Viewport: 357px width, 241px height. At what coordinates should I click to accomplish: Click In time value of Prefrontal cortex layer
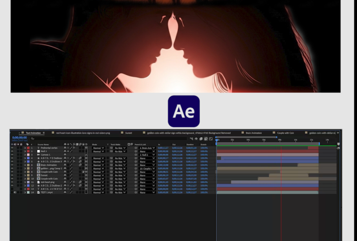tap(163, 148)
